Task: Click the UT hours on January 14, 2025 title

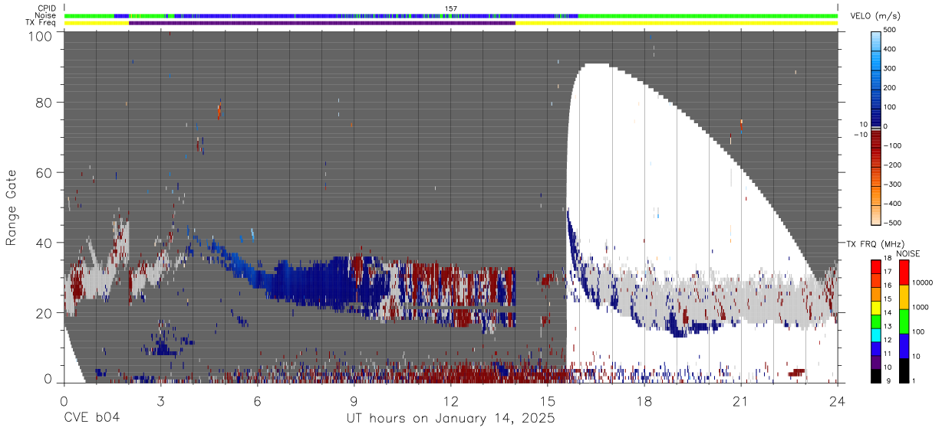Action: (x=450, y=419)
